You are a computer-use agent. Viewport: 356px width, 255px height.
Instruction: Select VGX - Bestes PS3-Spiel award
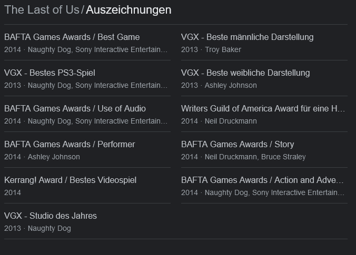[50, 73]
